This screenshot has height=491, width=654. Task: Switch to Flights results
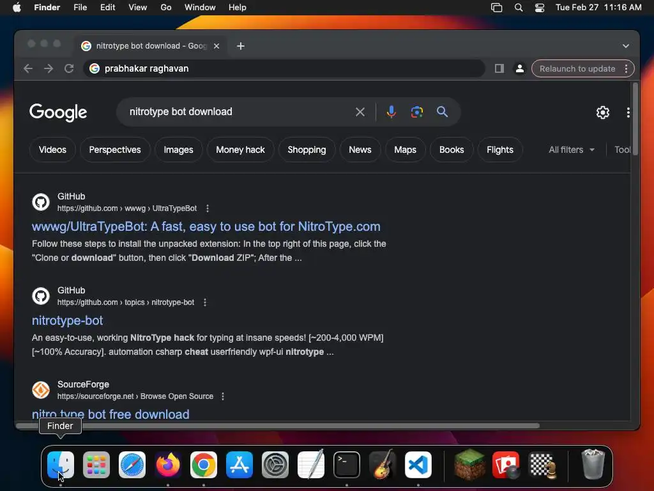coord(499,150)
